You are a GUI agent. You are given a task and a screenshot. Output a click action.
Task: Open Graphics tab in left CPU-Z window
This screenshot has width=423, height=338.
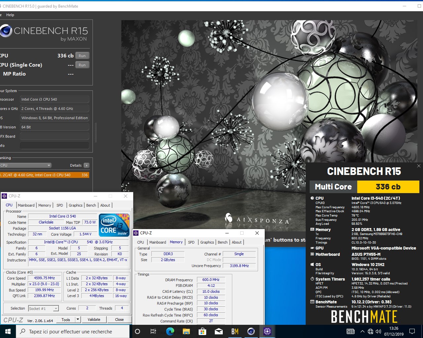point(76,205)
